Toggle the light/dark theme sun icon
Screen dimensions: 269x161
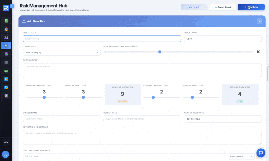6,142
